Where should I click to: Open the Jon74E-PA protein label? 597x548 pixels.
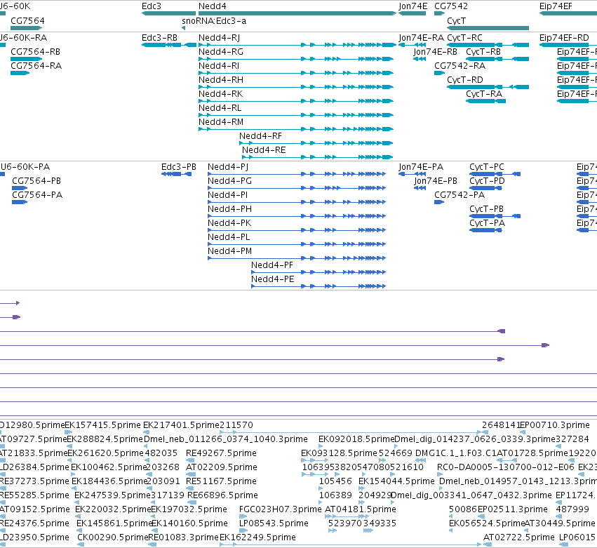pyautogui.click(x=421, y=167)
